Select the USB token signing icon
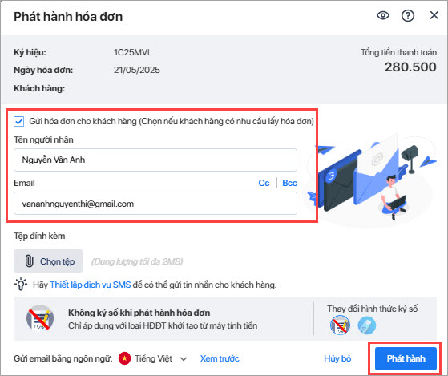 [367, 325]
